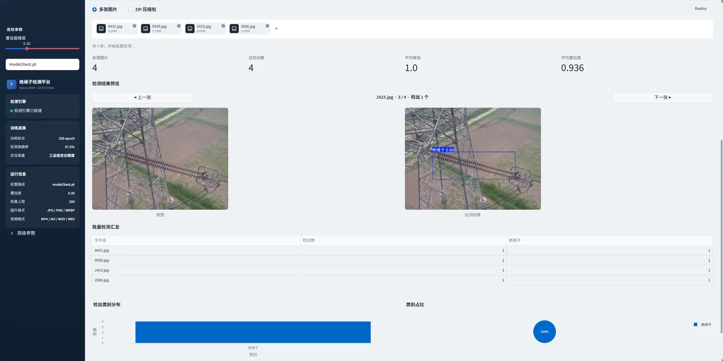
Task: Sort table by 绝缘子 column header
Action: point(610,240)
